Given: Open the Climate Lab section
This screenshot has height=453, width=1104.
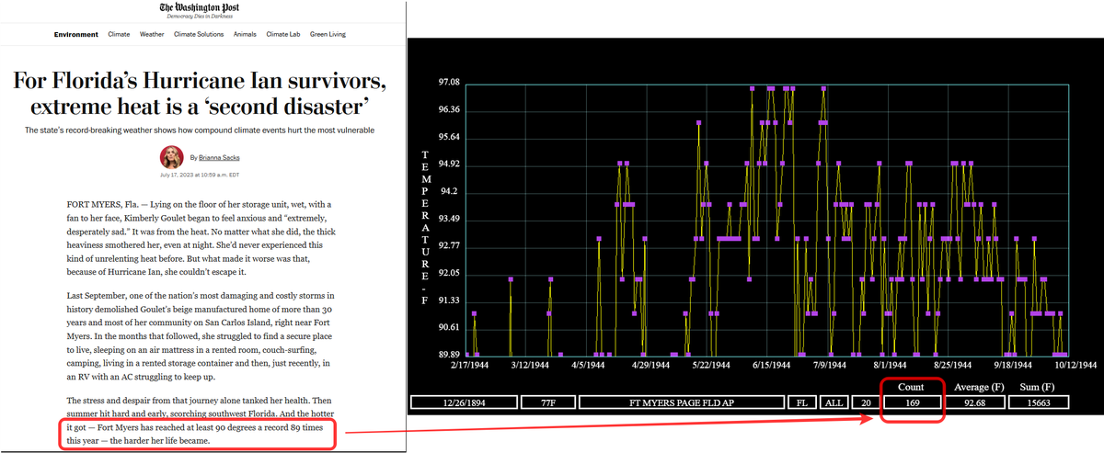Looking at the screenshot, I should [x=283, y=34].
